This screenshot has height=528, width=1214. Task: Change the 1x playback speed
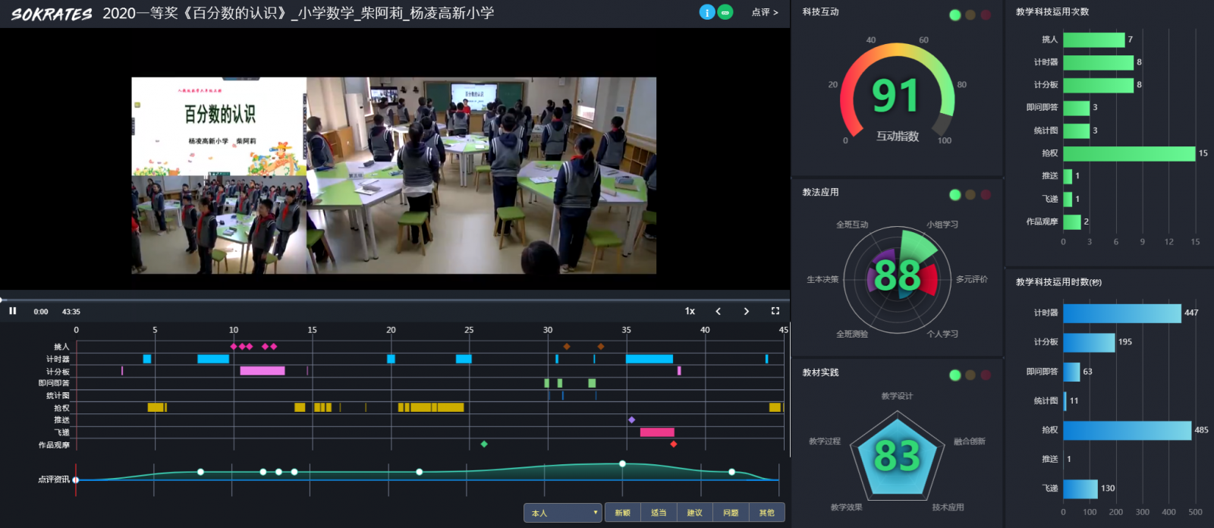[690, 311]
